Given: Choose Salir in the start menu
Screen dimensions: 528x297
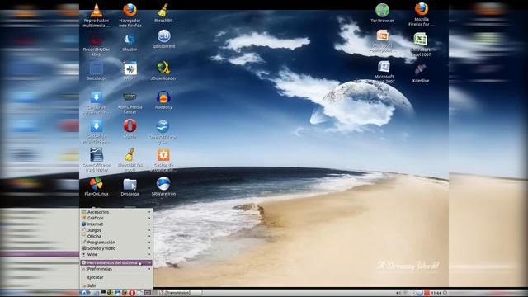Looking at the screenshot, I should [116, 285].
